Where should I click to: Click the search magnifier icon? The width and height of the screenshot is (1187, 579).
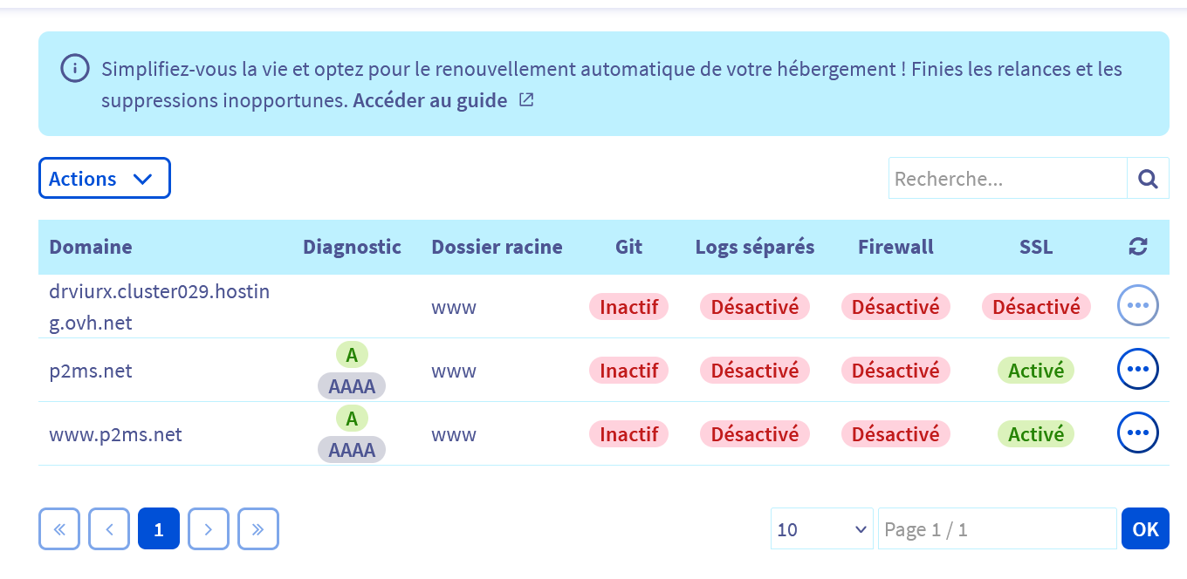pos(1148,179)
